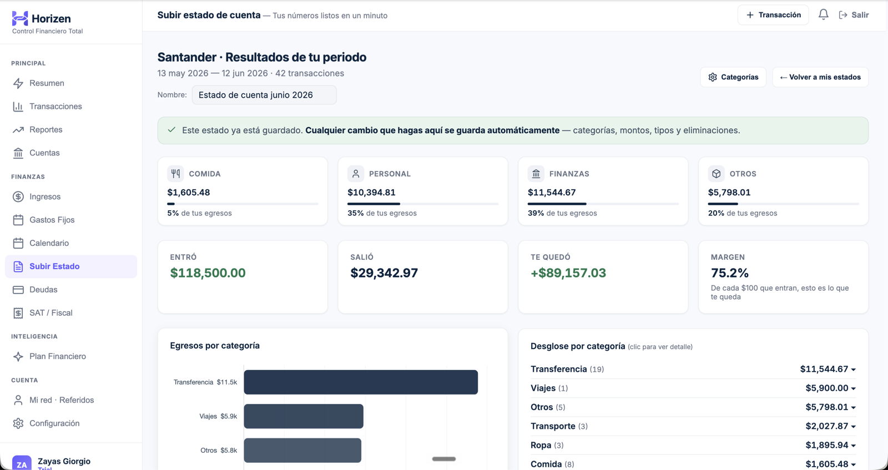
Task: Click the green checkmark in saved banner
Action: [171, 130]
